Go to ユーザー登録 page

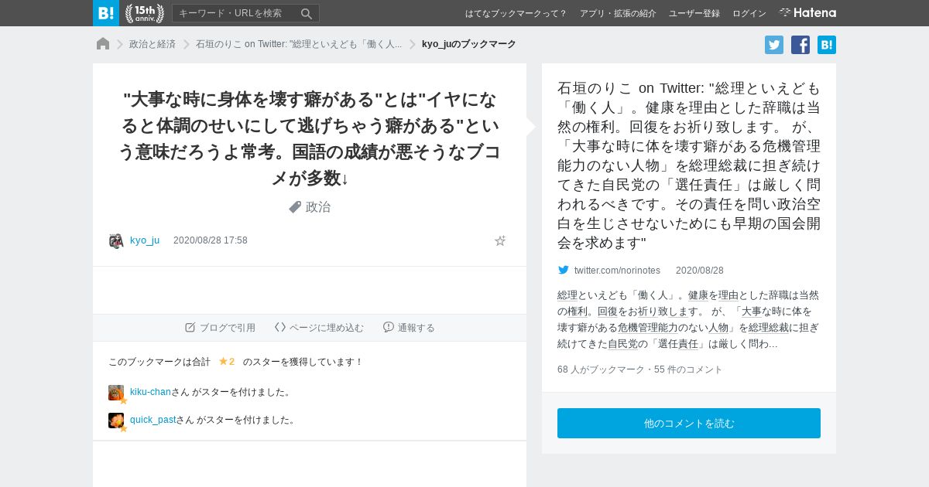pyautogui.click(x=694, y=13)
